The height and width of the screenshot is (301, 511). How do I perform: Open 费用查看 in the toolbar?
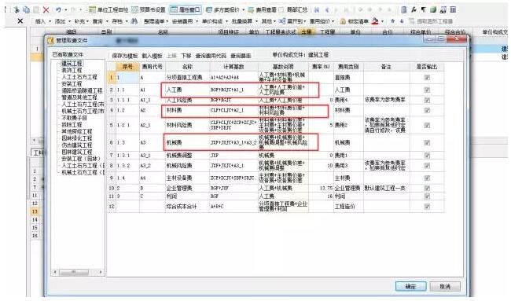[x=263, y=9]
